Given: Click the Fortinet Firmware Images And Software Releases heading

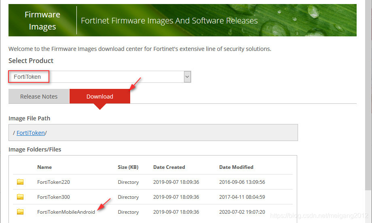Looking at the screenshot, I should pyautogui.click(x=169, y=21).
